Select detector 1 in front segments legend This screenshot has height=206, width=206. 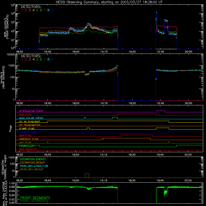[22, 10]
